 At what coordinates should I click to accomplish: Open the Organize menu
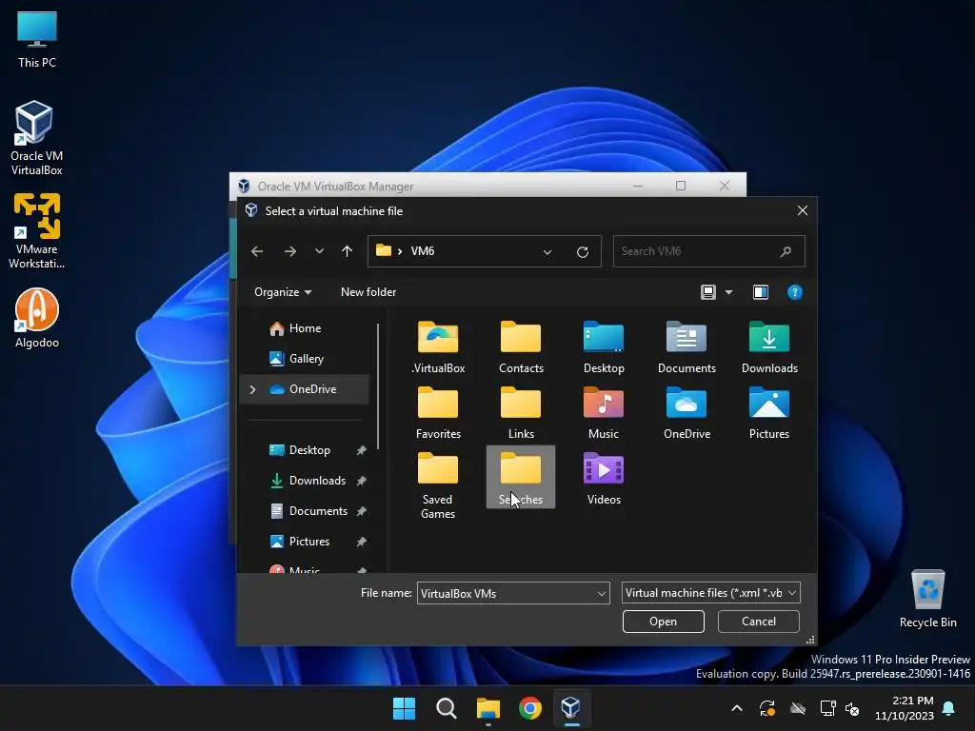click(283, 292)
